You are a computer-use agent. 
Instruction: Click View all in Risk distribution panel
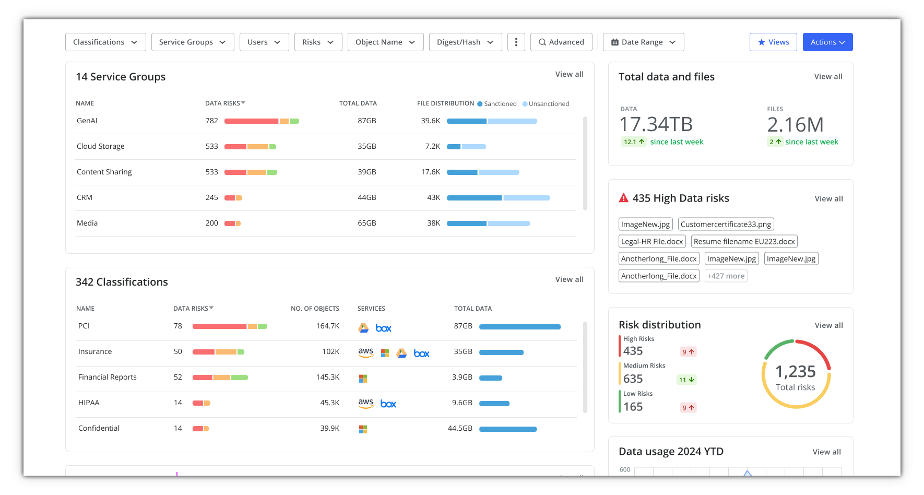828,325
